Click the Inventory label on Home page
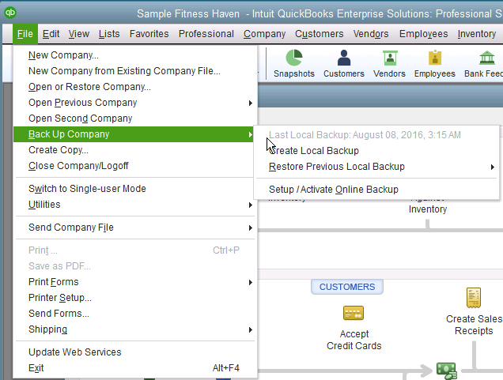 pyautogui.click(x=428, y=209)
